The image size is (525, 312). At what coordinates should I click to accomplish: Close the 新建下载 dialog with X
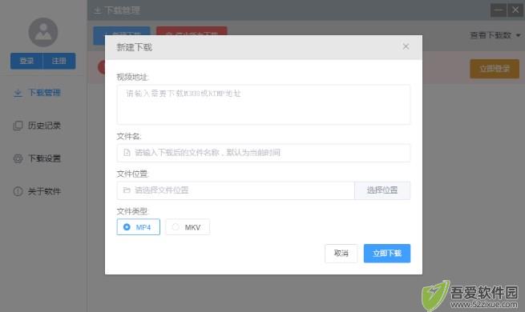click(x=406, y=46)
